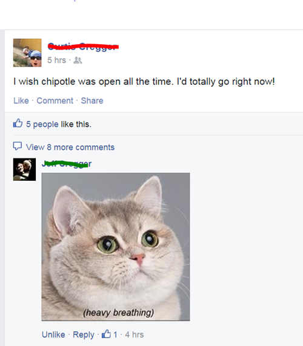Like the chipotle post

click(21, 100)
